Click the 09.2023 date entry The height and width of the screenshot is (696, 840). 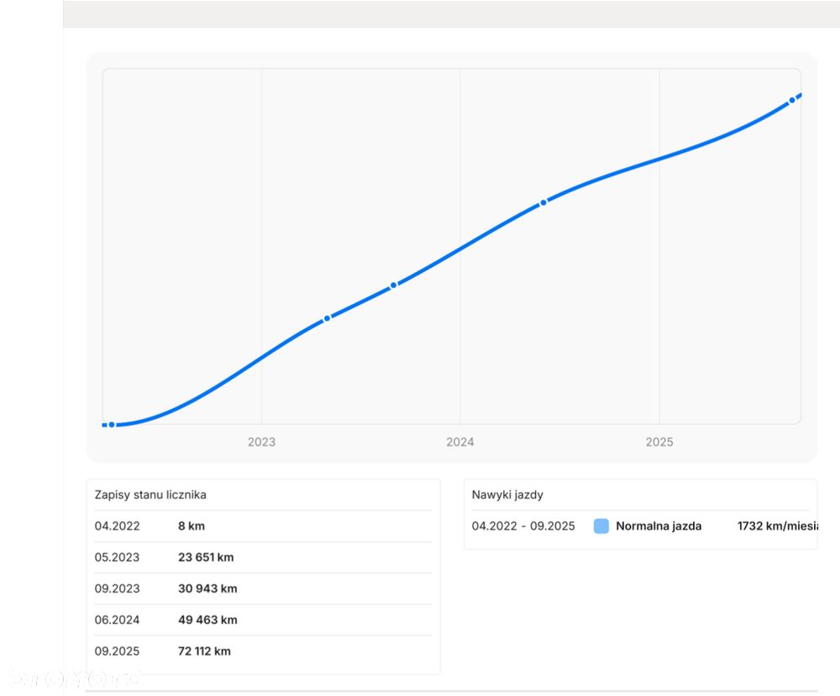118,589
